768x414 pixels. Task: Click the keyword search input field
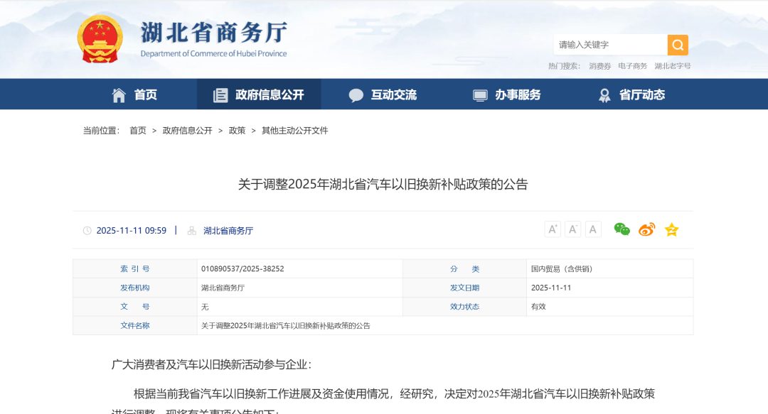[x=610, y=45]
